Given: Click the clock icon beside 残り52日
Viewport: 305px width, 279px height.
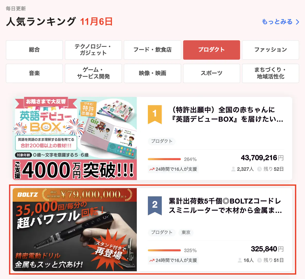Looking at the screenshot, I should pyautogui.click(x=259, y=169).
